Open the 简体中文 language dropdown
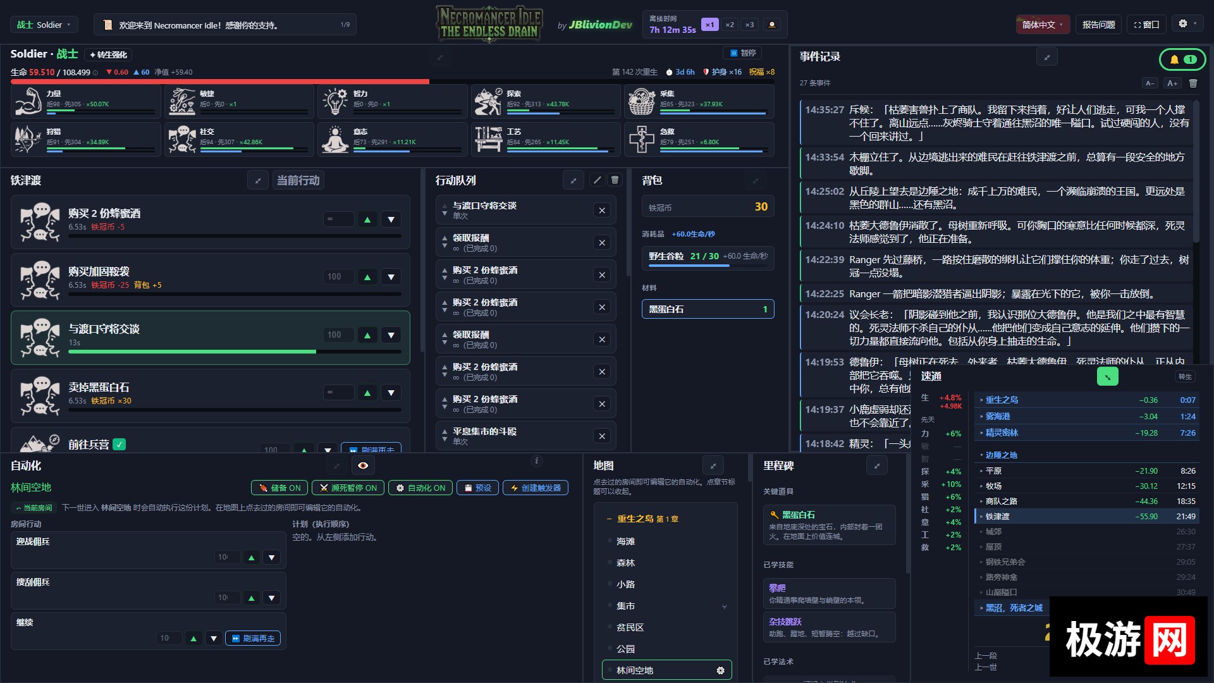 click(1043, 25)
